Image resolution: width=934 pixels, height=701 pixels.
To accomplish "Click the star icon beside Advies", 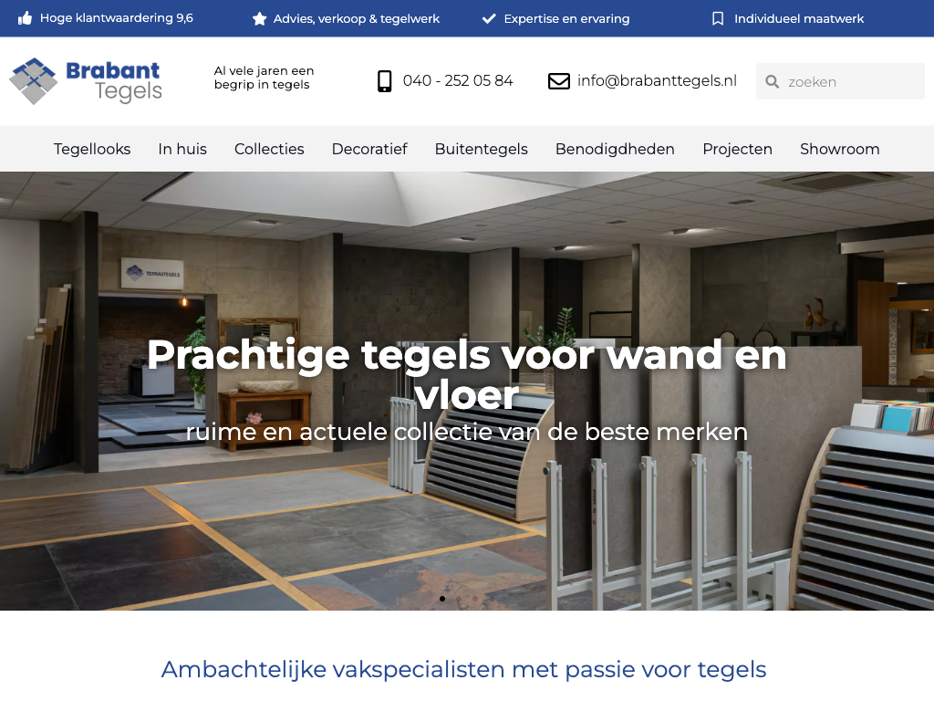I will coord(259,19).
